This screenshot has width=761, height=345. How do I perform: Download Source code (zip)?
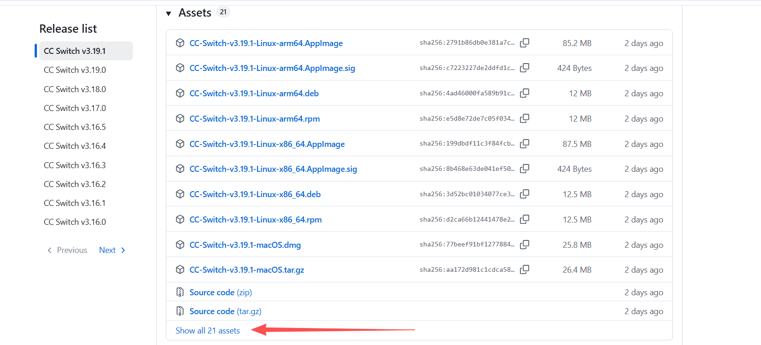[x=221, y=292]
